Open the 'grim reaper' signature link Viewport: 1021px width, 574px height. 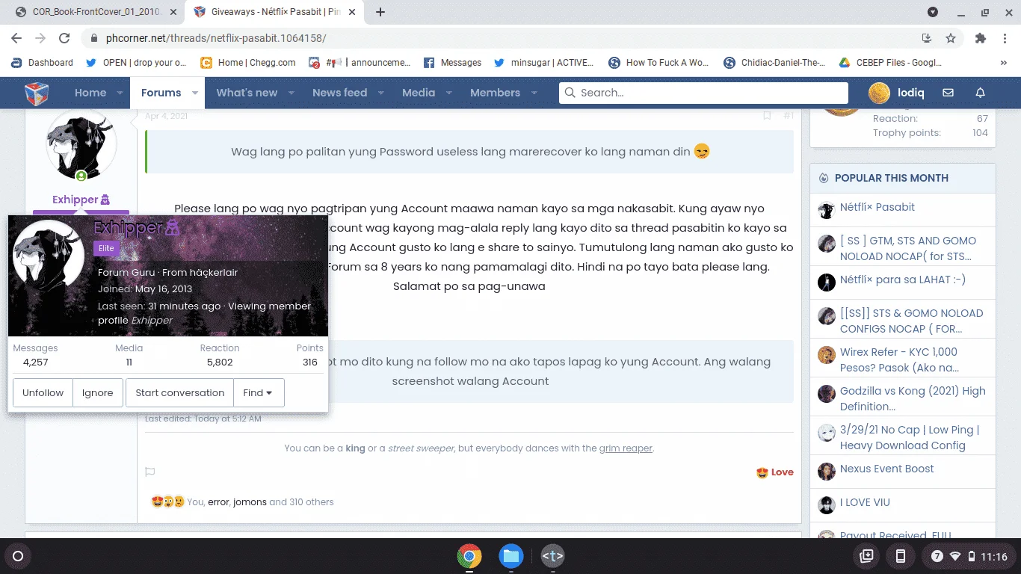click(x=626, y=448)
